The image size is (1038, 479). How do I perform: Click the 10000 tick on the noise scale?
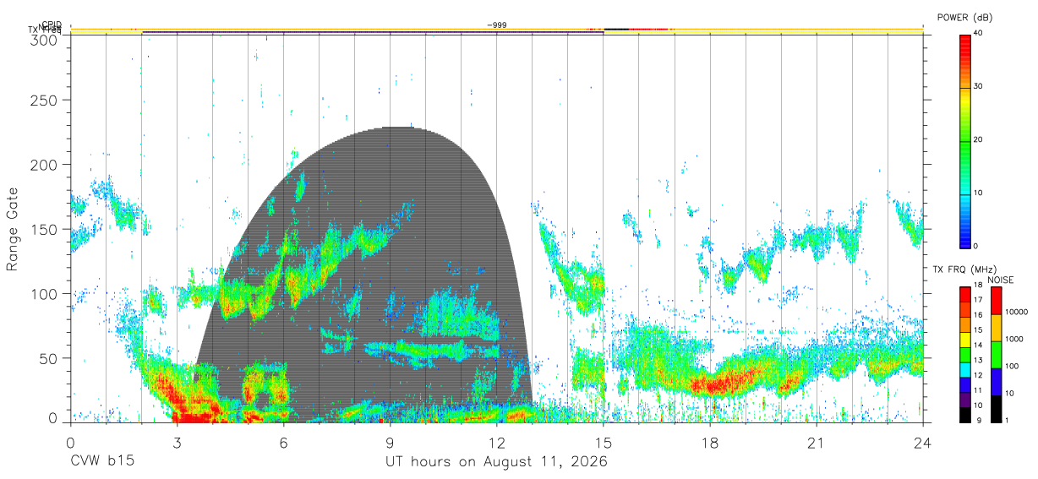tap(1017, 312)
